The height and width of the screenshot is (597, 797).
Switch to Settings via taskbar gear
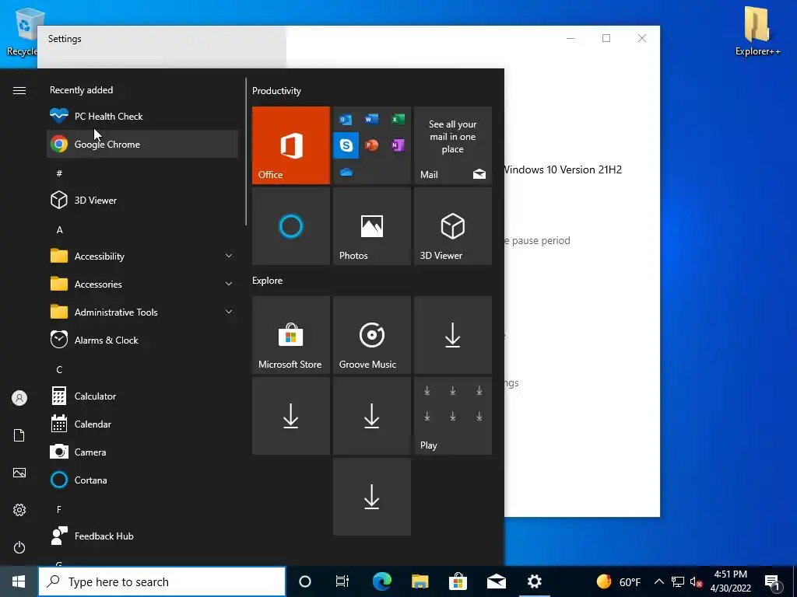pyautogui.click(x=534, y=581)
